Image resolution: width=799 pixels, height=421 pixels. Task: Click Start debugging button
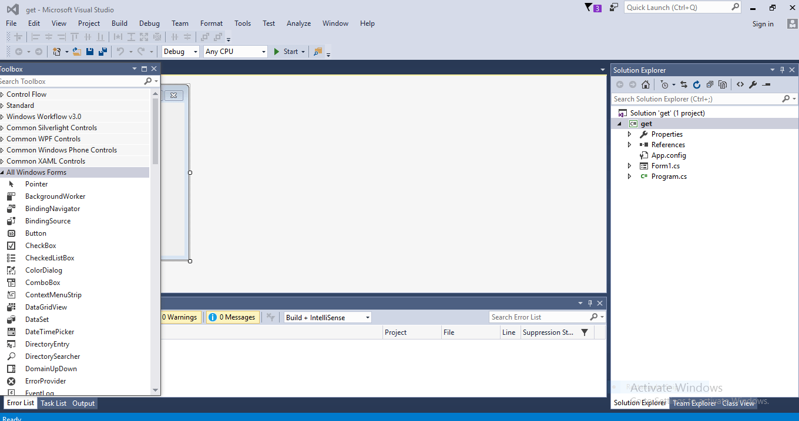click(x=287, y=52)
